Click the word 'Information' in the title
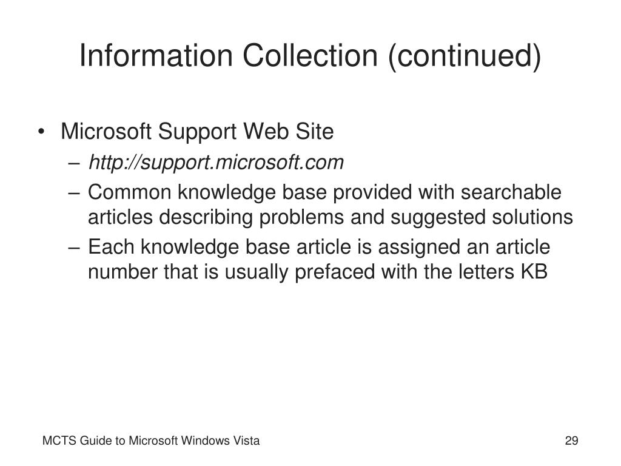 [156, 55]
